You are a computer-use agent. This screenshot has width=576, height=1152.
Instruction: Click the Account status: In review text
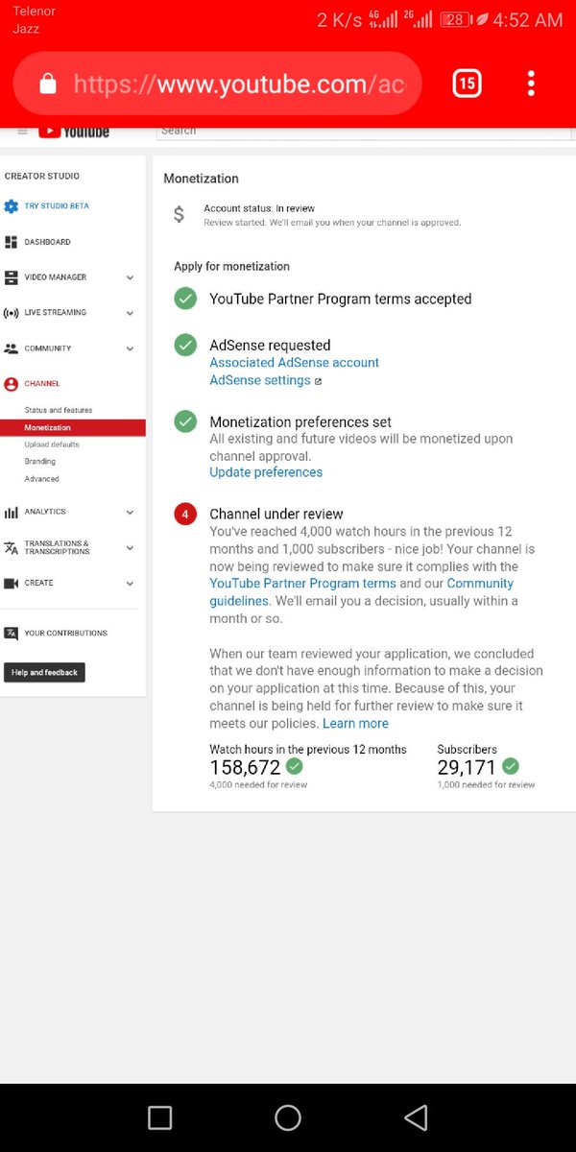click(x=259, y=208)
